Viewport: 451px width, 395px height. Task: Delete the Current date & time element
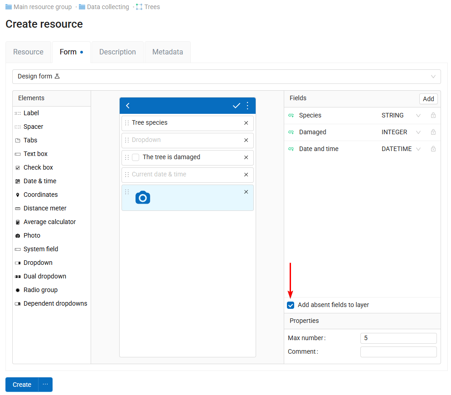[x=246, y=175]
